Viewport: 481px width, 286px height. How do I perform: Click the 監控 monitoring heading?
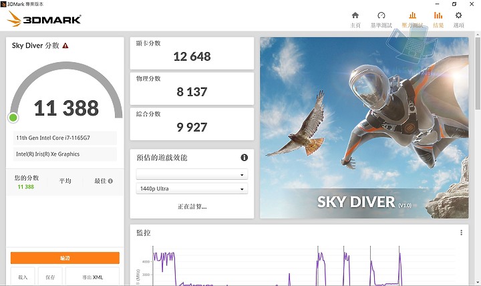[144, 233]
